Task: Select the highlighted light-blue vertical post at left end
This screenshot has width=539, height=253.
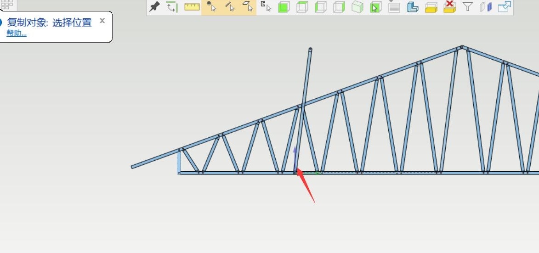Action: [x=179, y=162]
